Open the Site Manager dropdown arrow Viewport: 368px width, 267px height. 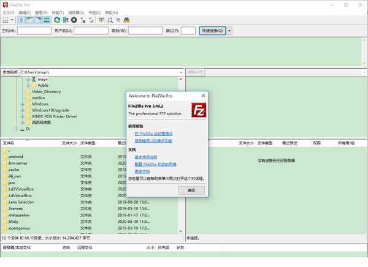point(12,20)
